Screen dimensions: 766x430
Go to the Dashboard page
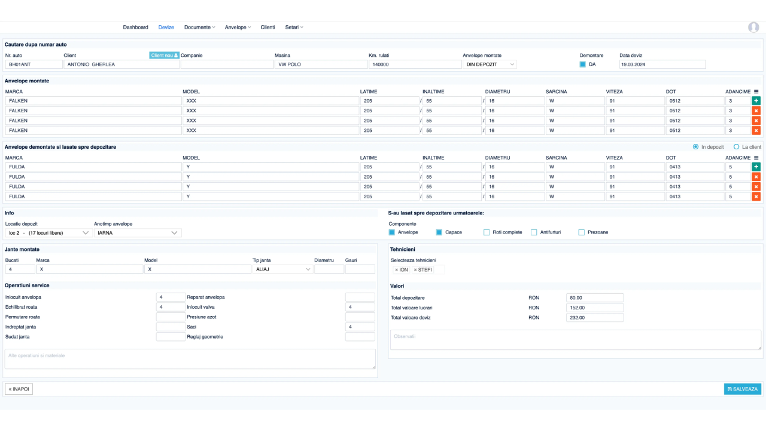[135, 27]
